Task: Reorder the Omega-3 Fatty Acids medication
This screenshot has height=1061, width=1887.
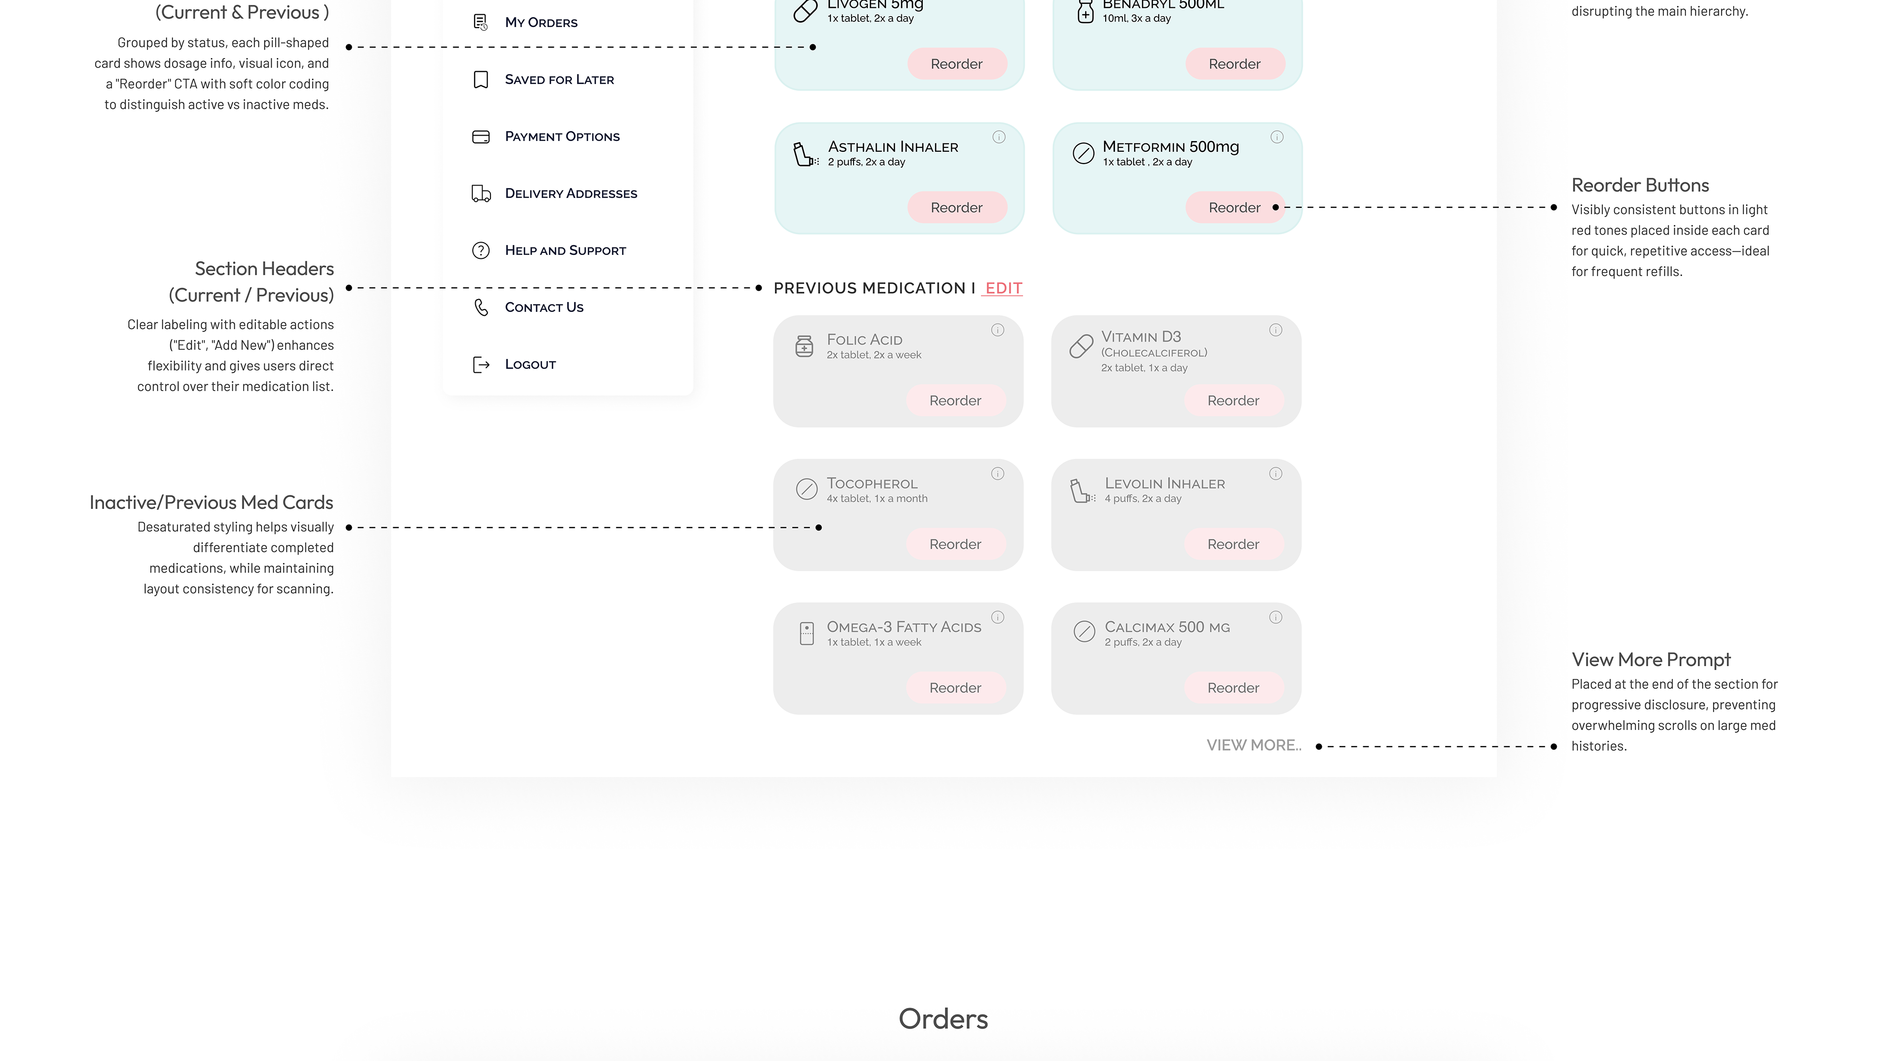Action: (954, 688)
